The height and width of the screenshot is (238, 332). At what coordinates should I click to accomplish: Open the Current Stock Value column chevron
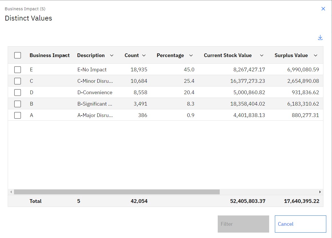click(x=261, y=55)
